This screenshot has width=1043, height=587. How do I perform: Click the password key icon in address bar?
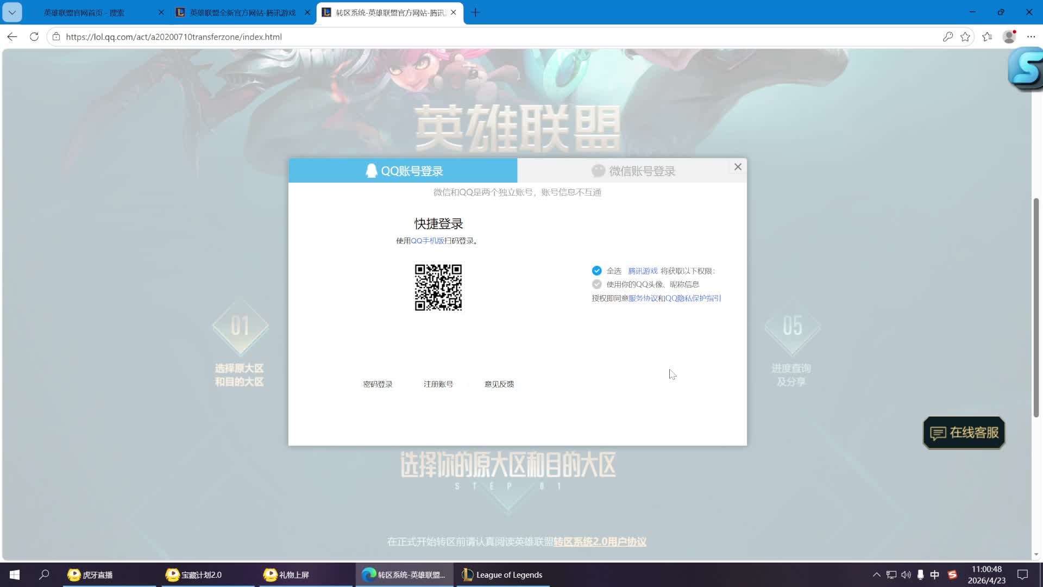point(947,36)
